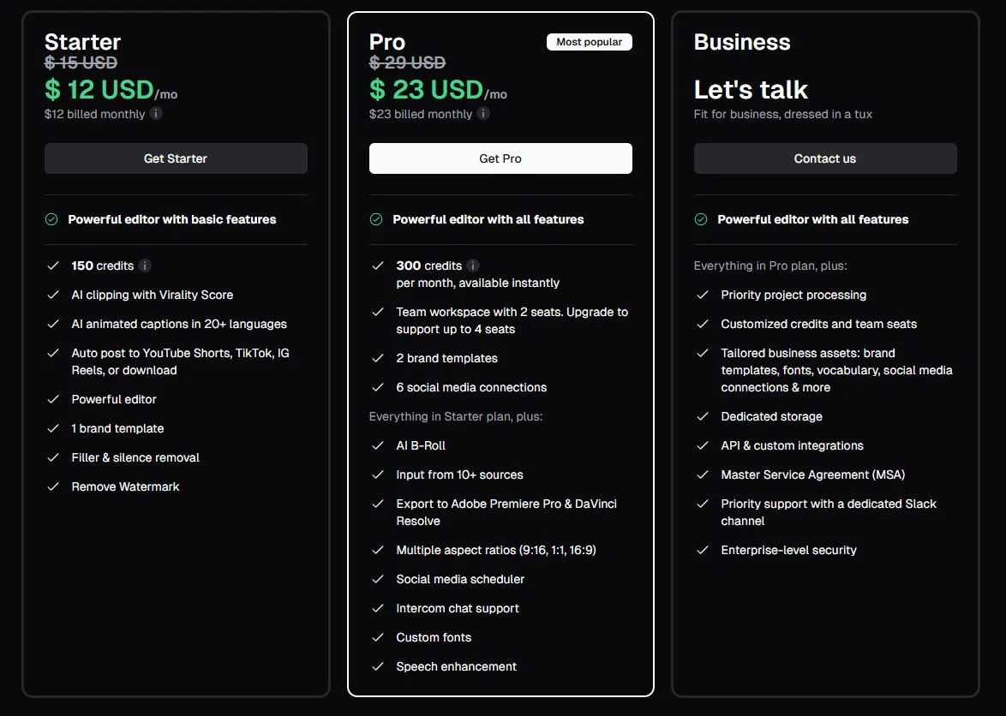Click green check icon in Starter plan
The height and width of the screenshot is (716, 1006).
(x=51, y=219)
